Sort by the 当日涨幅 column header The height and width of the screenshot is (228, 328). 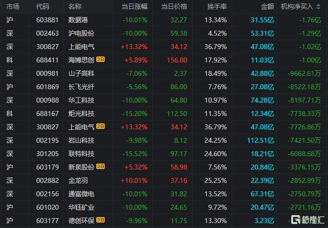[134, 6]
